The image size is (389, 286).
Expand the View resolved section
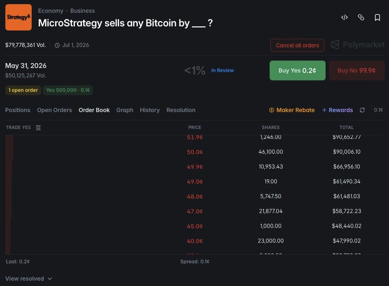click(x=28, y=279)
